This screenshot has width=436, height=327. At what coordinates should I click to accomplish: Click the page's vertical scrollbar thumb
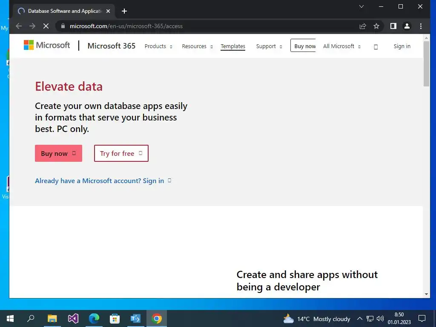(426, 64)
